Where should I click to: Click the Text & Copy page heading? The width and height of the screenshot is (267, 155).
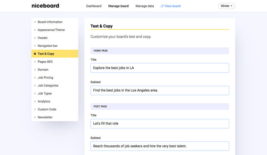(102, 26)
